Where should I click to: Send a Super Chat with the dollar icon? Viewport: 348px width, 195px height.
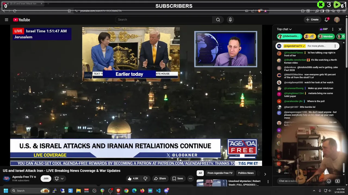(x=337, y=181)
